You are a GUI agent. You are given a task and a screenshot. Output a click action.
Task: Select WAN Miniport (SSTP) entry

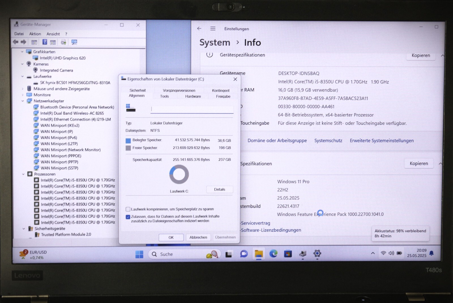point(59,168)
